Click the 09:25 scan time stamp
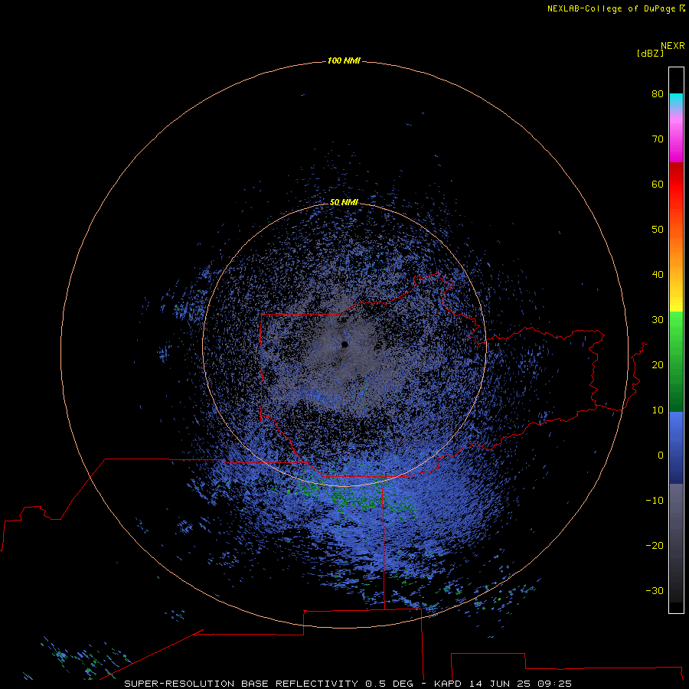The height and width of the screenshot is (689, 689). [554, 684]
